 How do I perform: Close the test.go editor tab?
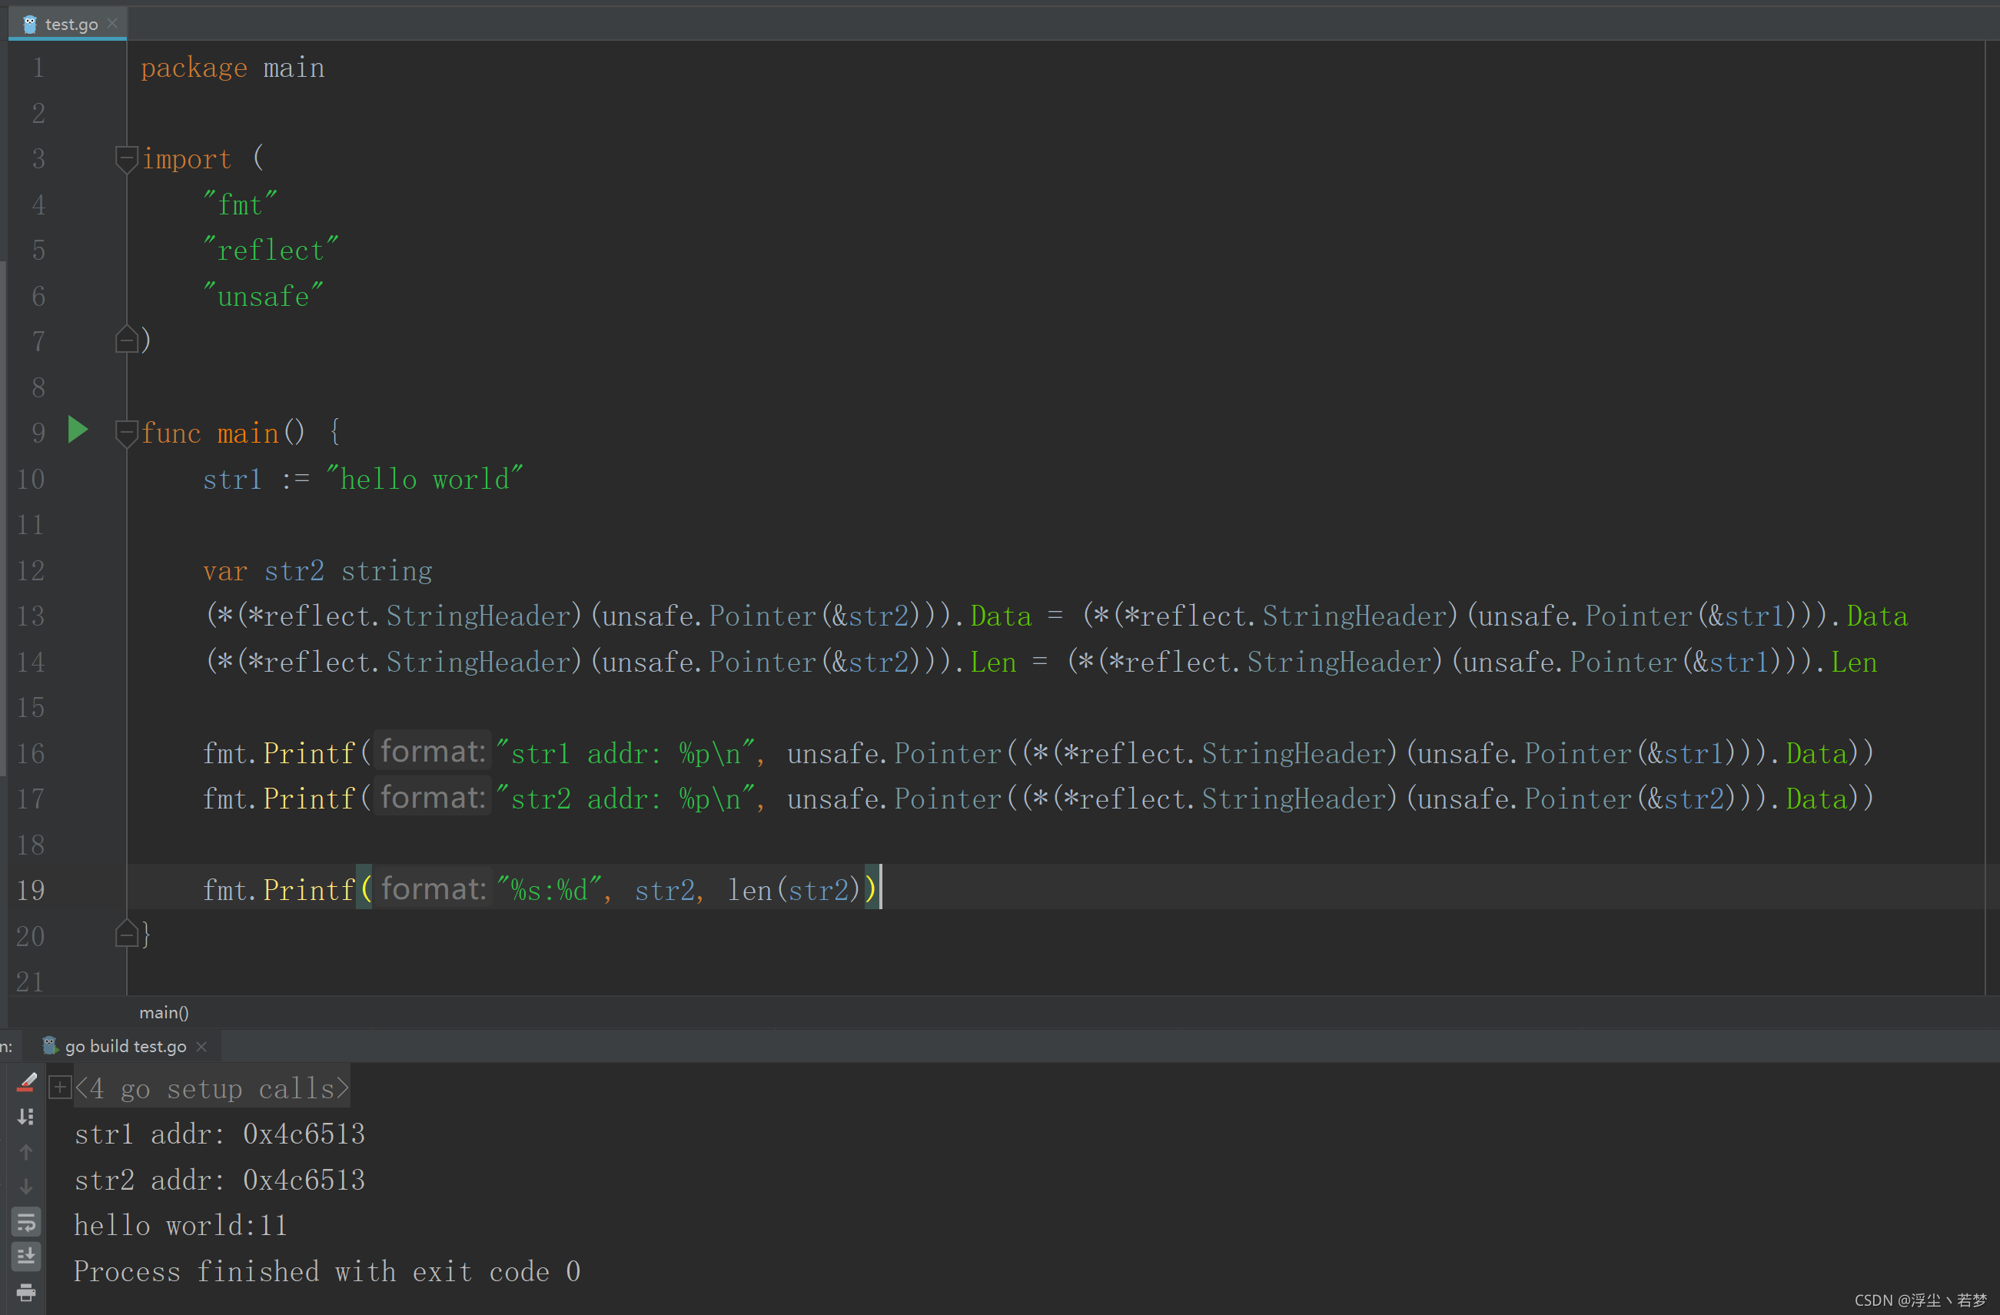(x=112, y=24)
